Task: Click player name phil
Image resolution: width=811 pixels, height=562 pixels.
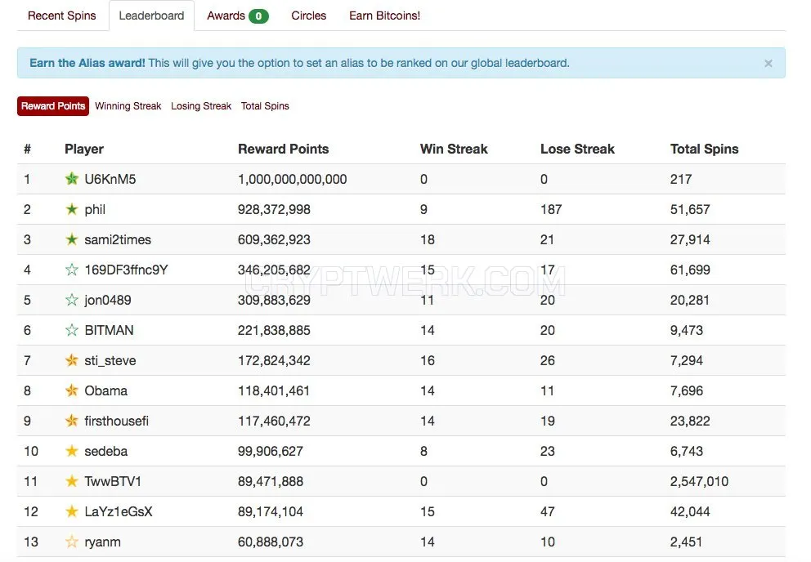Action: coord(95,209)
